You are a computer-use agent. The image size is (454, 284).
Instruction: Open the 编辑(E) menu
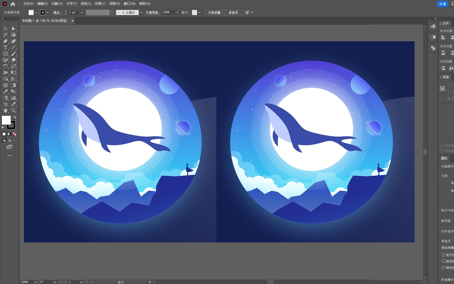click(43, 4)
